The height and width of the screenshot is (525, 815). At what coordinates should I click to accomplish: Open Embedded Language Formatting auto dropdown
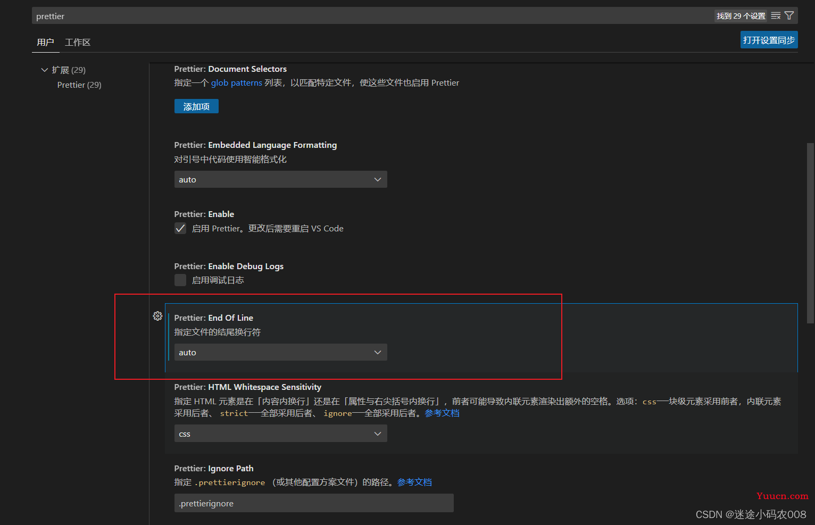point(280,179)
